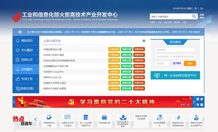Refresh the Q7R8 captcha image
Screen dimensions: 218x132
coord(177,63)
